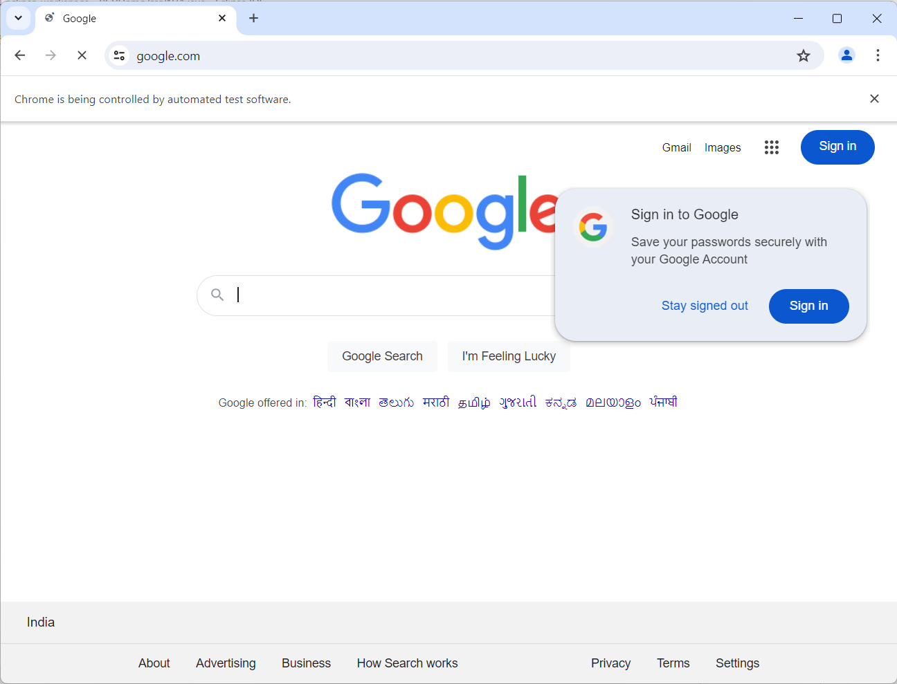The image size is (897, 684).
Task: Select the Google tab
Action: tap(125, 19)
